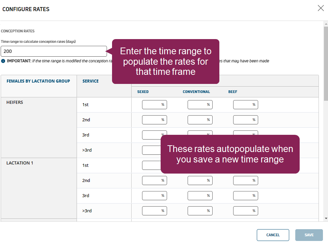Click Heifers 1st service Beef rate field

click(x=245, y=105)
